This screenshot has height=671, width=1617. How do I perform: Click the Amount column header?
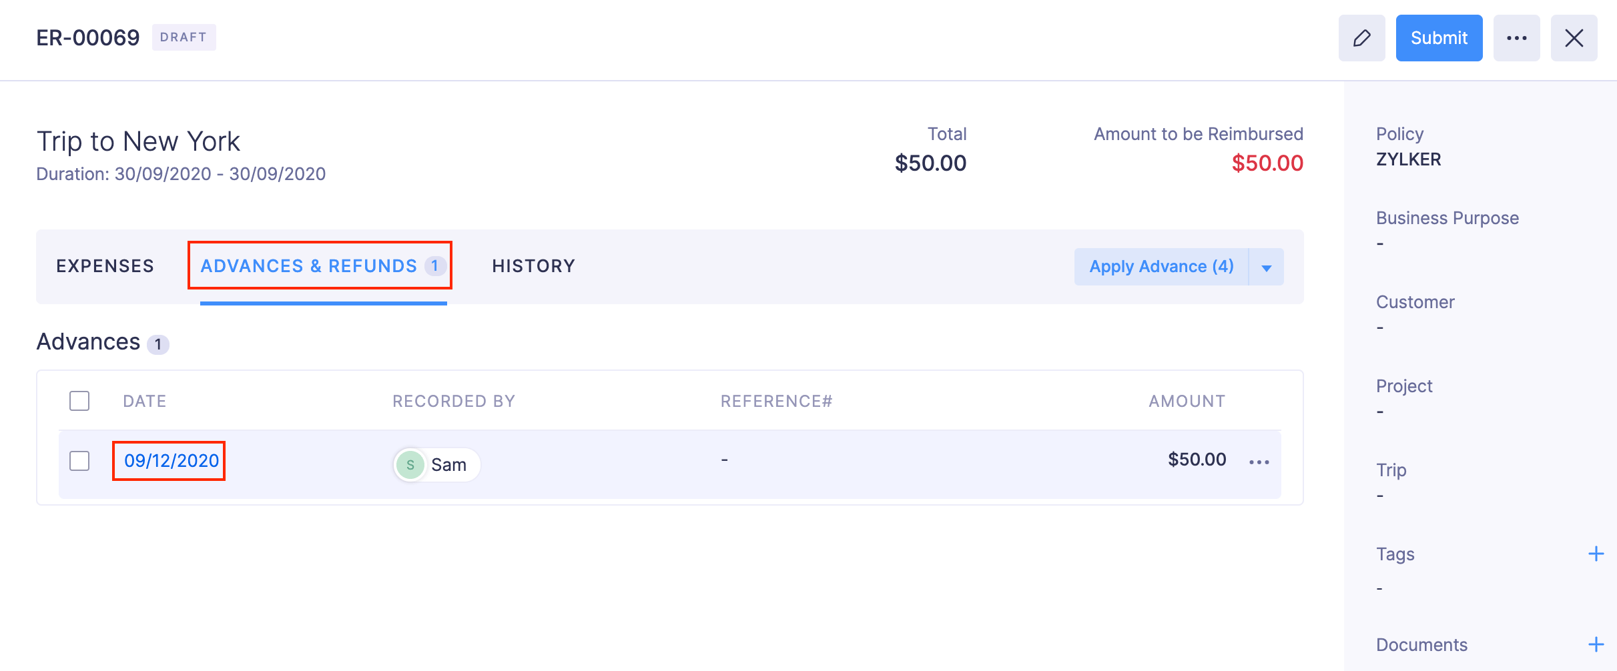(x=1187, y=401)
